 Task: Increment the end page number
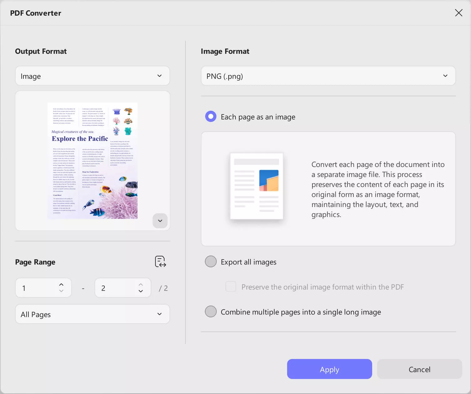141,284
